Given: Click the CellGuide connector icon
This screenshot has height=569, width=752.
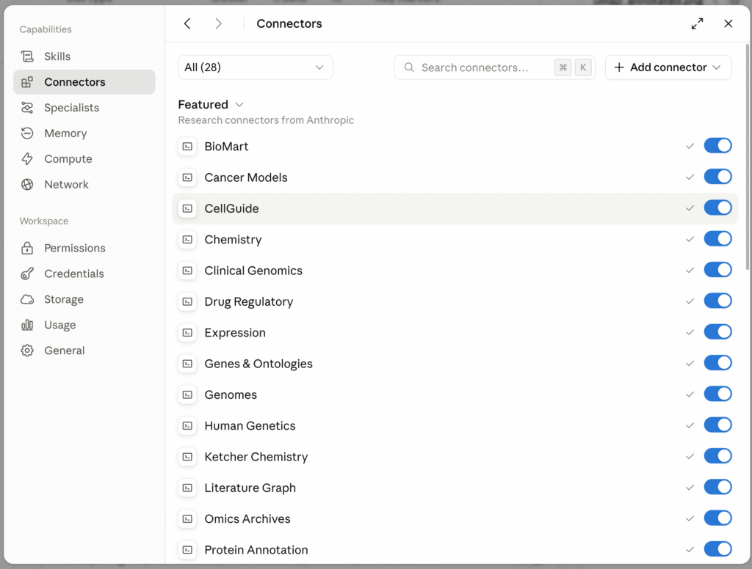Looking at the screenshot, I should (187, 208).
